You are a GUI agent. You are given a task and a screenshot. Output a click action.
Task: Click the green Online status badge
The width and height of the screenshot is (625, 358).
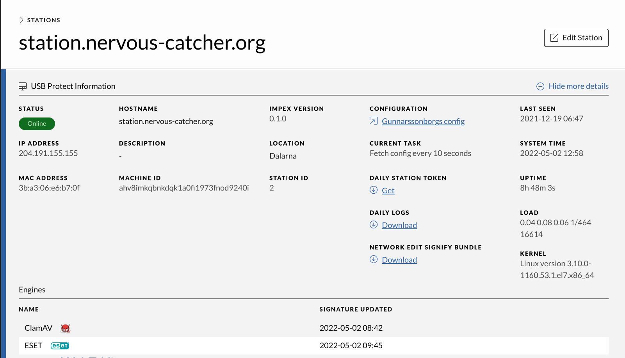tap(37, 124)
